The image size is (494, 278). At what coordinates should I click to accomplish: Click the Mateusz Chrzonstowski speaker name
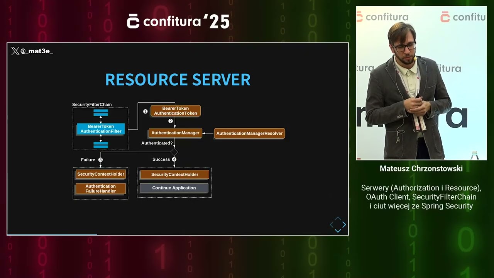(x=421, y=169)
